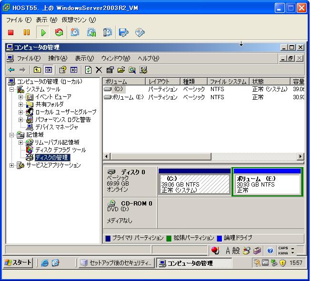Click the volume list scroll right arrow
311x281 pixels.
[x=301, y=157]
